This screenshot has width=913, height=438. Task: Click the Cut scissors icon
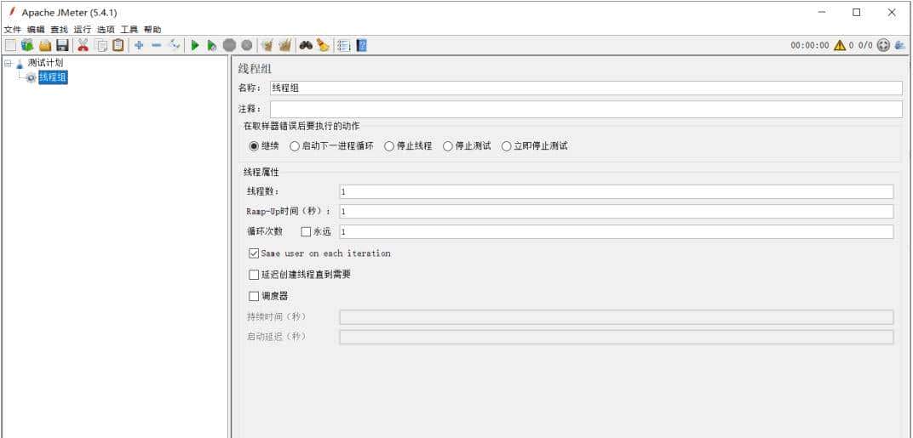(83, 45)
